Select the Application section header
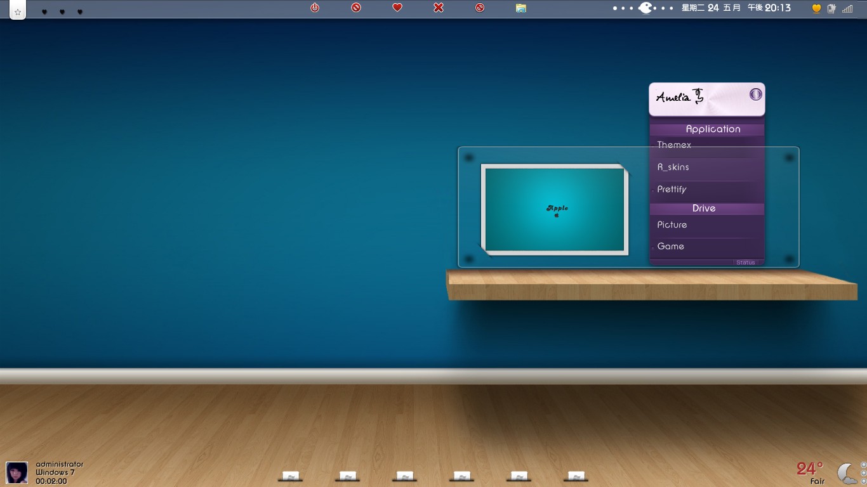The height and width of the screenshot is (487, 867). [707, 129]
